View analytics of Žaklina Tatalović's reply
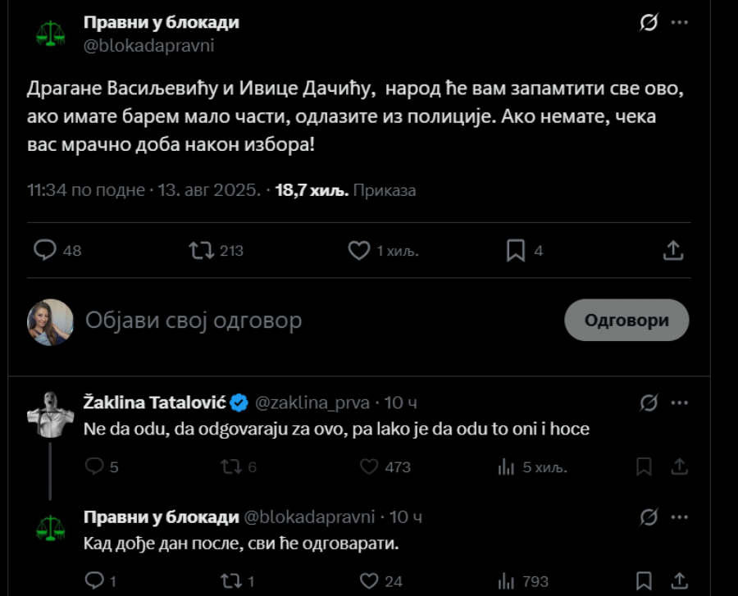The image size is (738, 596). [x=507, y=466]
